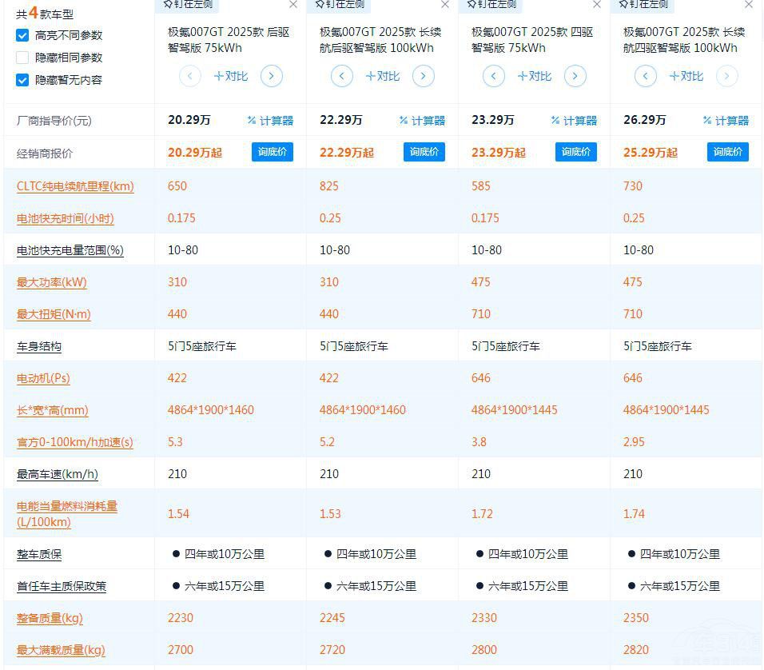Pin the 长续航四驱智驾版 100kWh column to left

tap(643, 5)
